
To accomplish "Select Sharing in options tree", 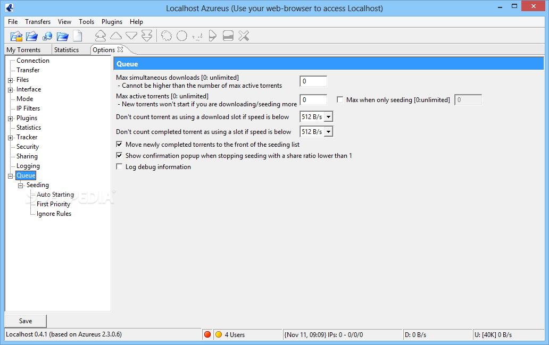I will tap(27, 156).
